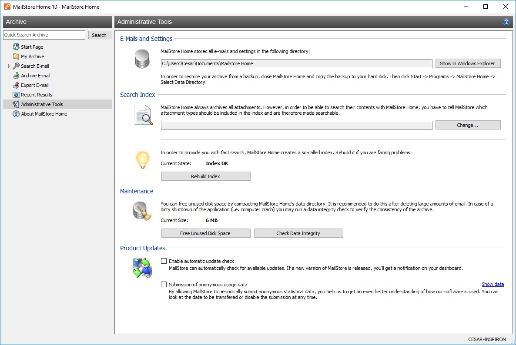
Task: Select Search E-mail in the sidebar
Action: tap(36, 66)
